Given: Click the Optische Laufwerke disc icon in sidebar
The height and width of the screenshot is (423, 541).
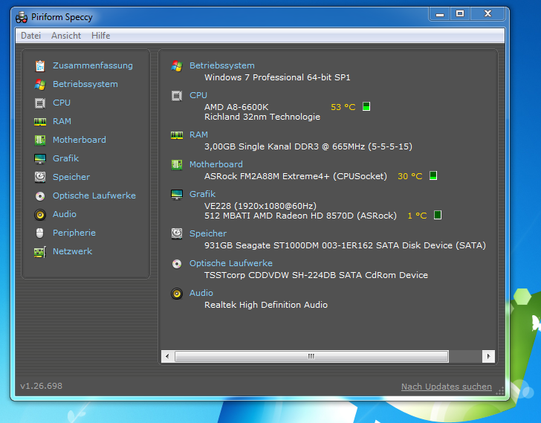Looking at the screenshot, I should click(x=40, y=196).
